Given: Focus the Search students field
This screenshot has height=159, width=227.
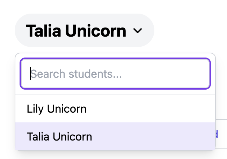Looking at the screenshot, I should (x=115, y=74).
